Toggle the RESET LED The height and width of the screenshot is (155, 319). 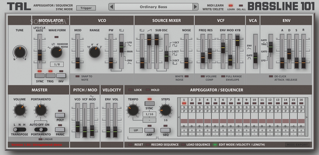pyautogui.click(x=130, y=145)
